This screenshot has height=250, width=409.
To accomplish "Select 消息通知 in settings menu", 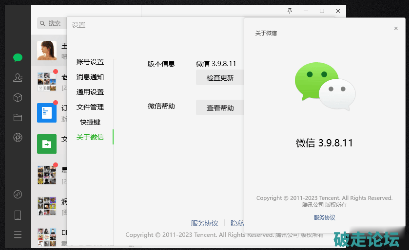I will pyautogui.click(x=90, y=77).
